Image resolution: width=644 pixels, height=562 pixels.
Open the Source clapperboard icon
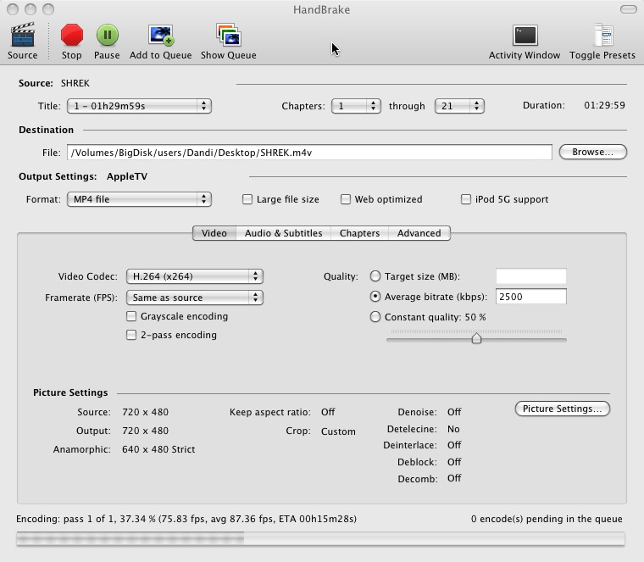click(22, 35)
